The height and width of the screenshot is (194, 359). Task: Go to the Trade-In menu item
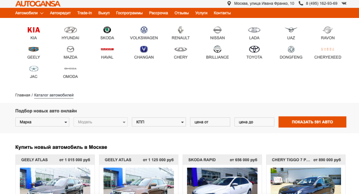click(84, 13)
